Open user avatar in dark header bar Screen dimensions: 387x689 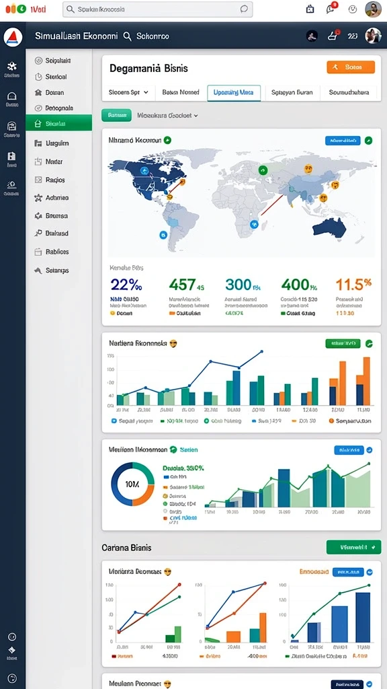pyautogui.click(x=372, y=36)
